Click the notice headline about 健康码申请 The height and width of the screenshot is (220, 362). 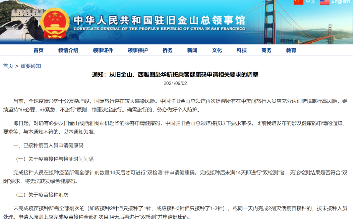[x=175, y=75]
